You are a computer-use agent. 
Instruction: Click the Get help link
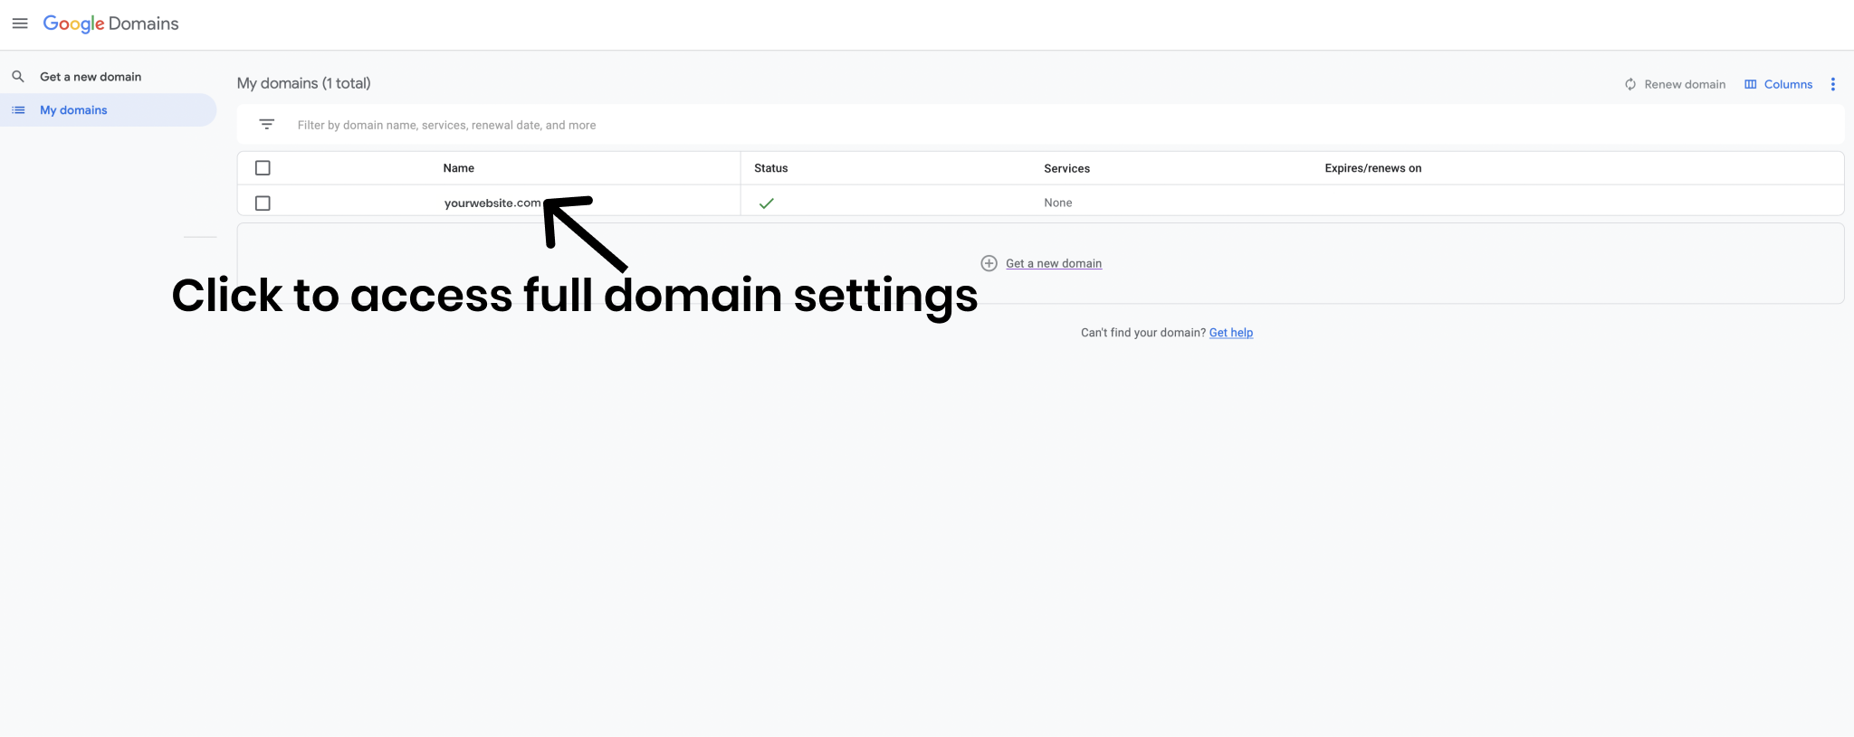(1231, 333)
